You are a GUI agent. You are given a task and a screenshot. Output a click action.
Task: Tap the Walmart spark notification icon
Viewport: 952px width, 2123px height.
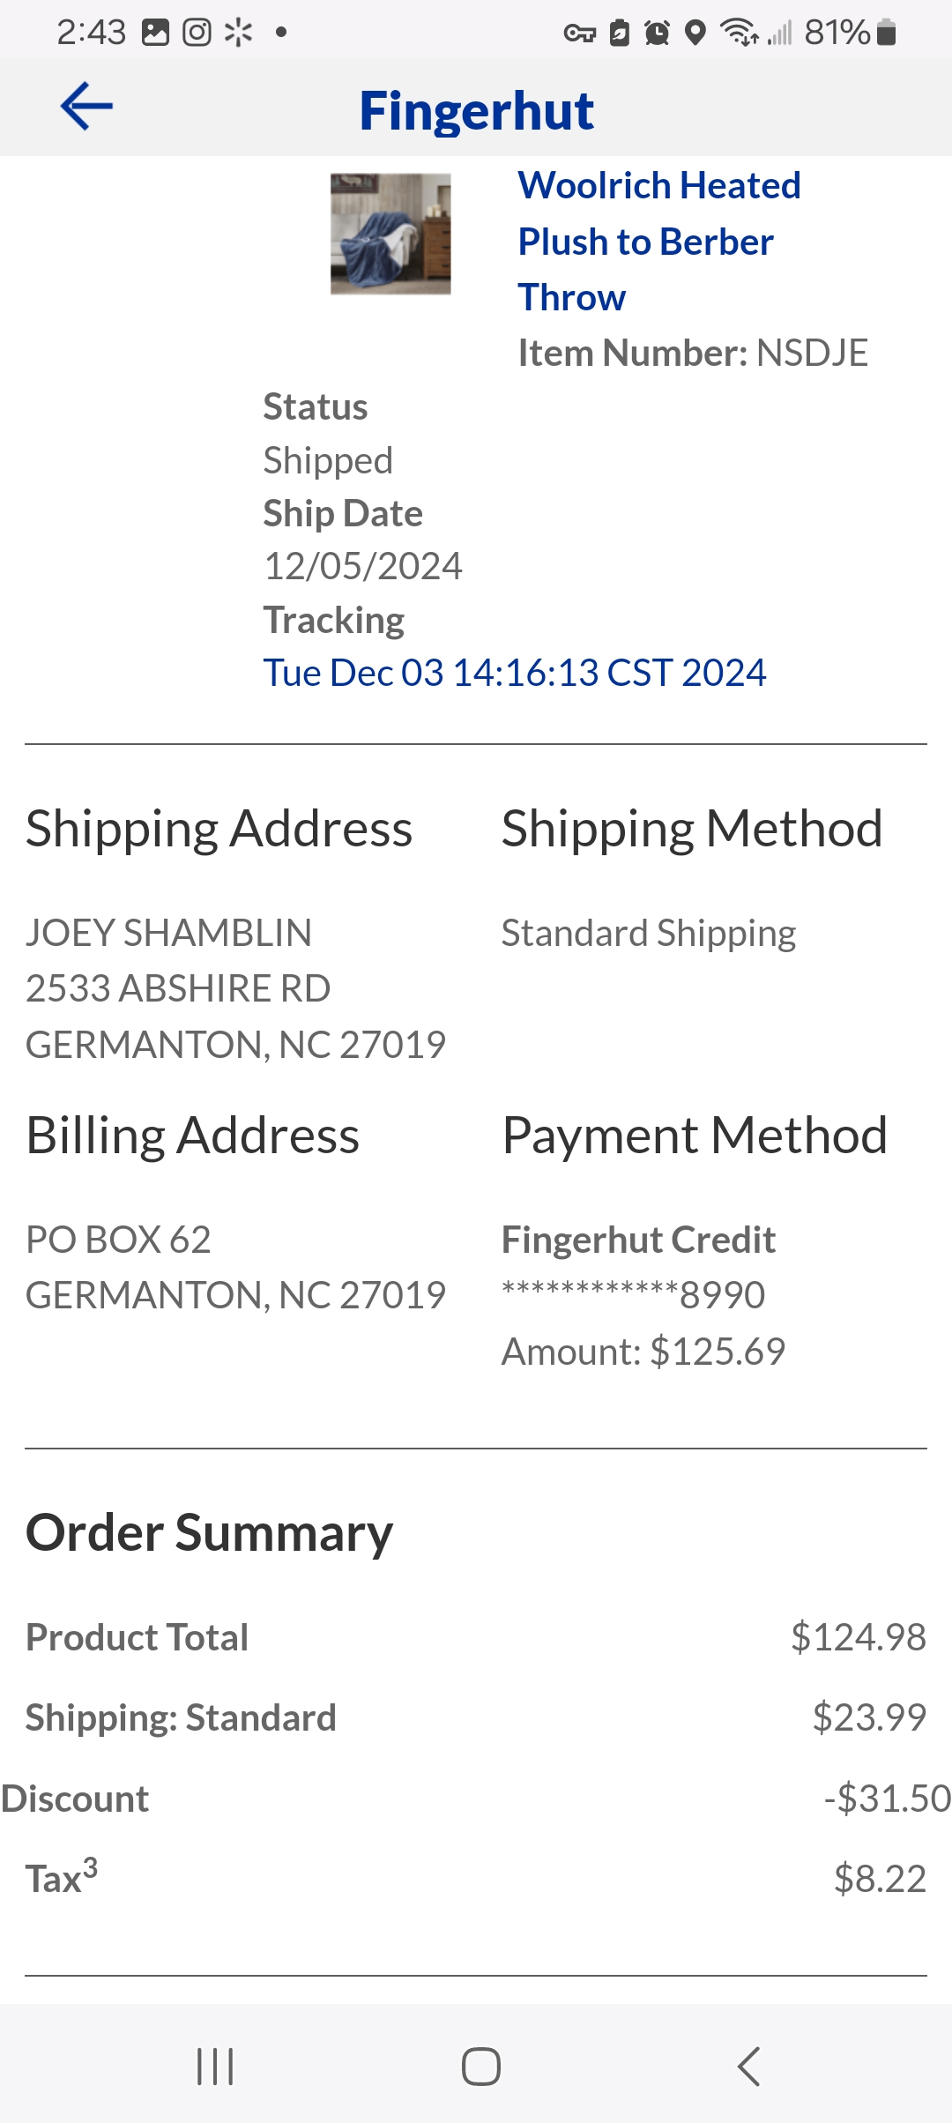[x=239, y=33]
